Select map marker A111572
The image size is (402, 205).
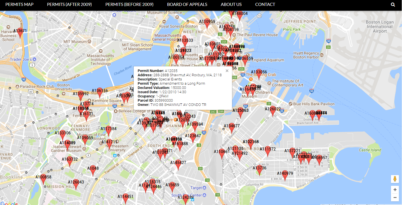pos(268,151)
